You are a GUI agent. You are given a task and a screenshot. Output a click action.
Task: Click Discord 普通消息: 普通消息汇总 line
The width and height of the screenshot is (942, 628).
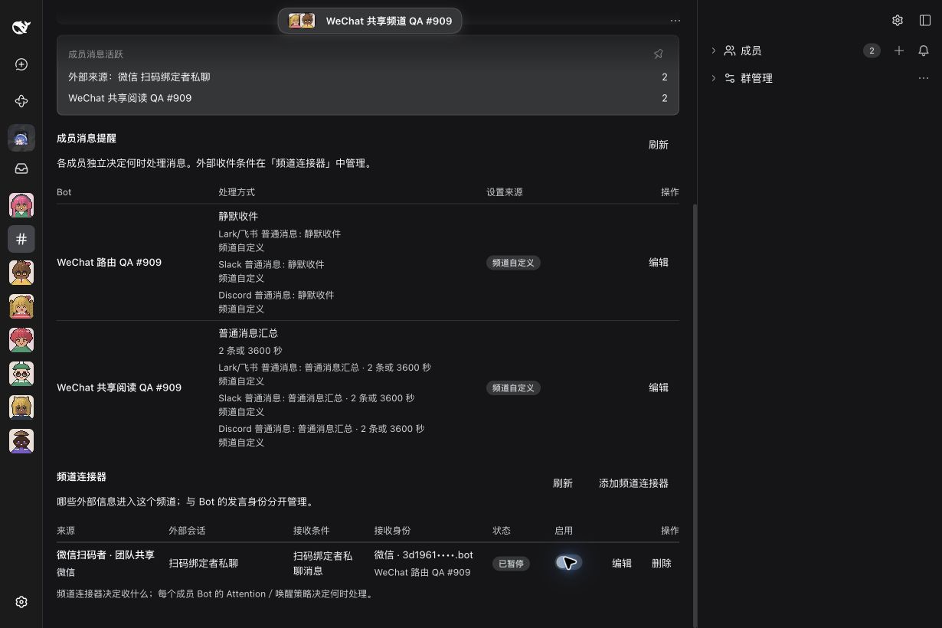pyautogui.click(x=321, y=429)
